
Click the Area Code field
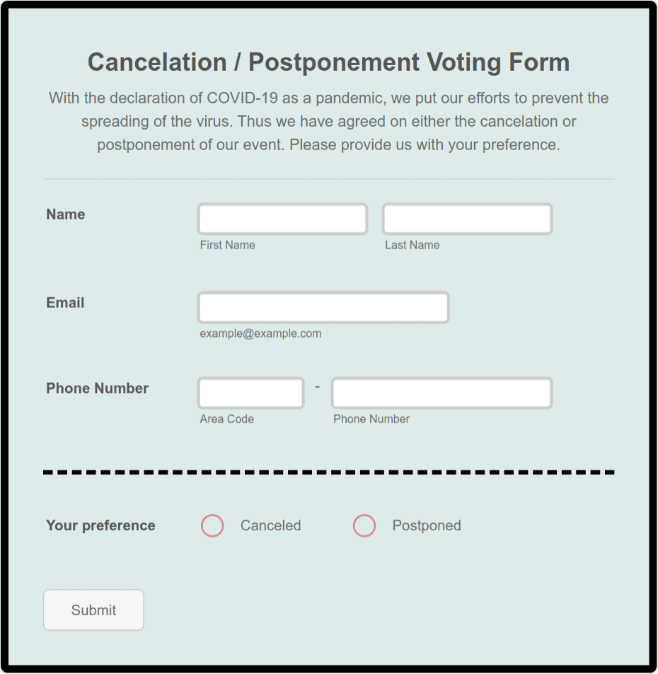pos(250,392)
